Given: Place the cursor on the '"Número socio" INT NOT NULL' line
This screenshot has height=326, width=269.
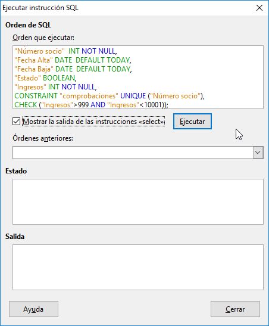Looking at the screenshot, I should tap(65, 51).
